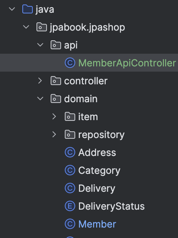The image size is (178, 238).
Task: Collapse the jpabook.jpashop package chevron
Action: tap(26, 27)
